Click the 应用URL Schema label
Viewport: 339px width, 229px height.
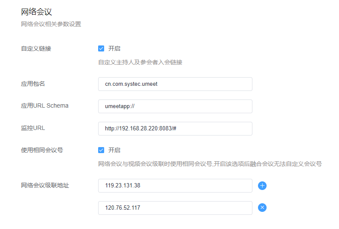coord(45,105)
